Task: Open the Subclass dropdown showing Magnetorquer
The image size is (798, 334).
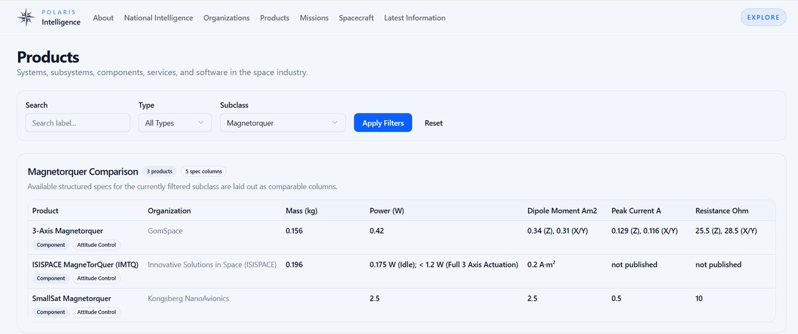Action: tap(283, 123)
